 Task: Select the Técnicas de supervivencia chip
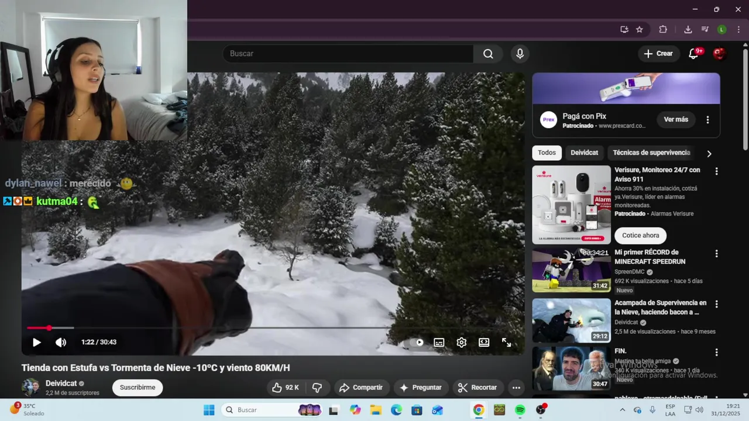pos(651,153)
